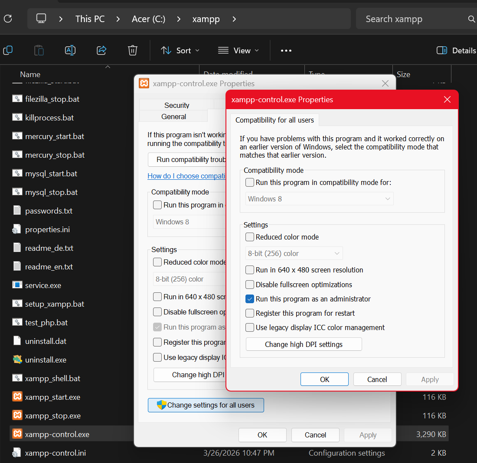
Task: Click the xampp_start.exe orange icon
Action: tap(17, 396)
